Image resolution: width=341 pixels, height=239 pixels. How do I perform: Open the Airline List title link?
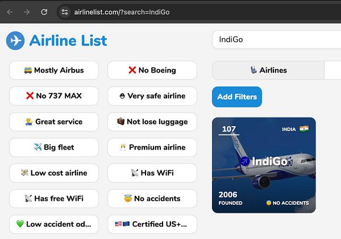pyautogui.click(x=68, y=41)
